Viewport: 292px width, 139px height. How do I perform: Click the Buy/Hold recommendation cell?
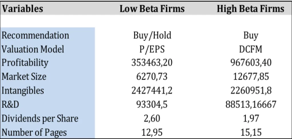pyautogui.click(x=152, y=35)
